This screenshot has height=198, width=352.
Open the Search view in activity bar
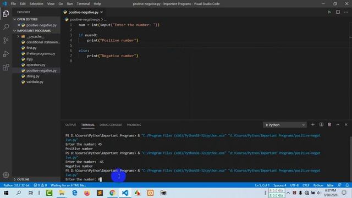(x=6, y=27)
